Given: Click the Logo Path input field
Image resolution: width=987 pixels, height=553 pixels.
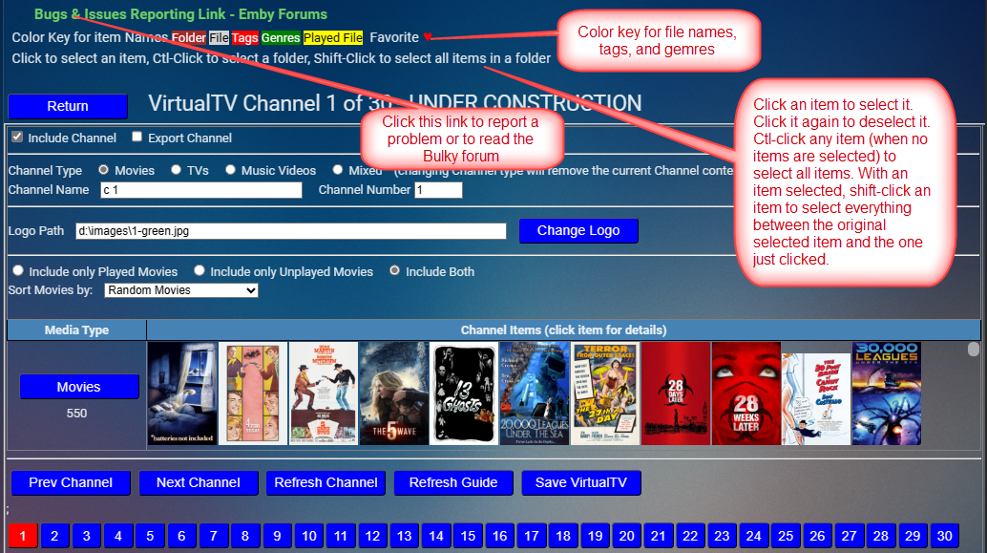Looking at the screenshot, I should click(291, 231).
